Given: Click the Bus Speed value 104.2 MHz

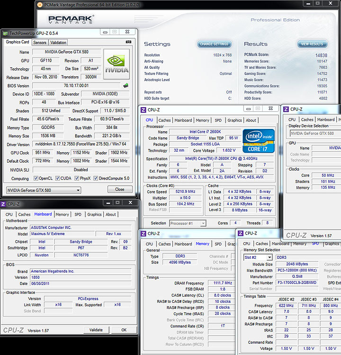Looking at the screenshot, I should [185, 204].
